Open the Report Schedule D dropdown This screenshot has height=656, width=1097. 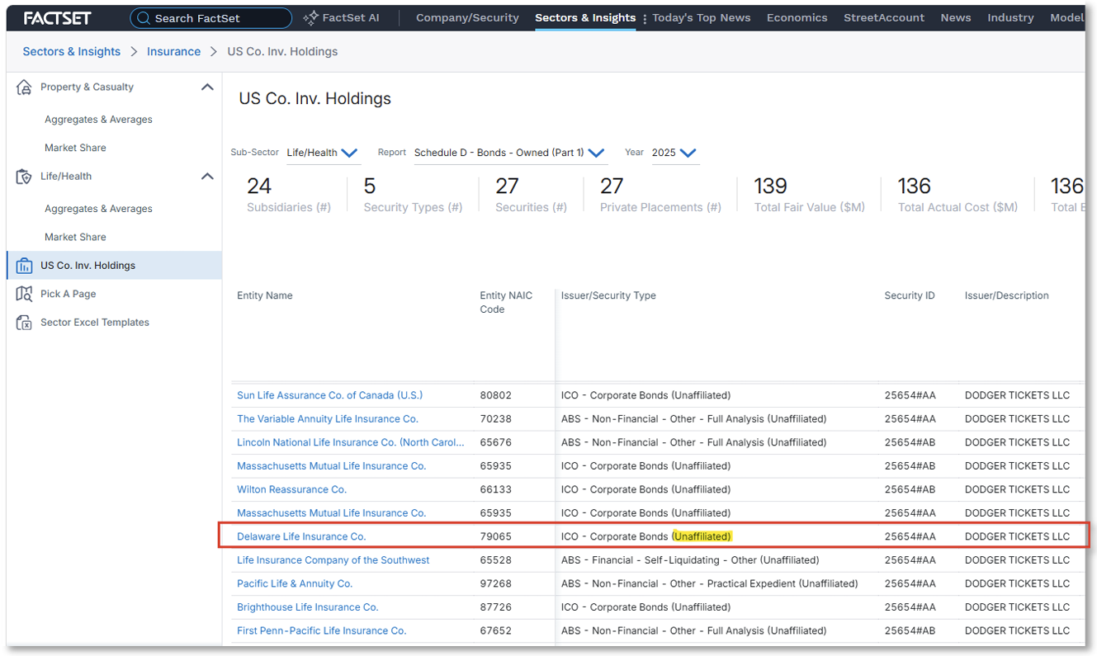point(509,153)
